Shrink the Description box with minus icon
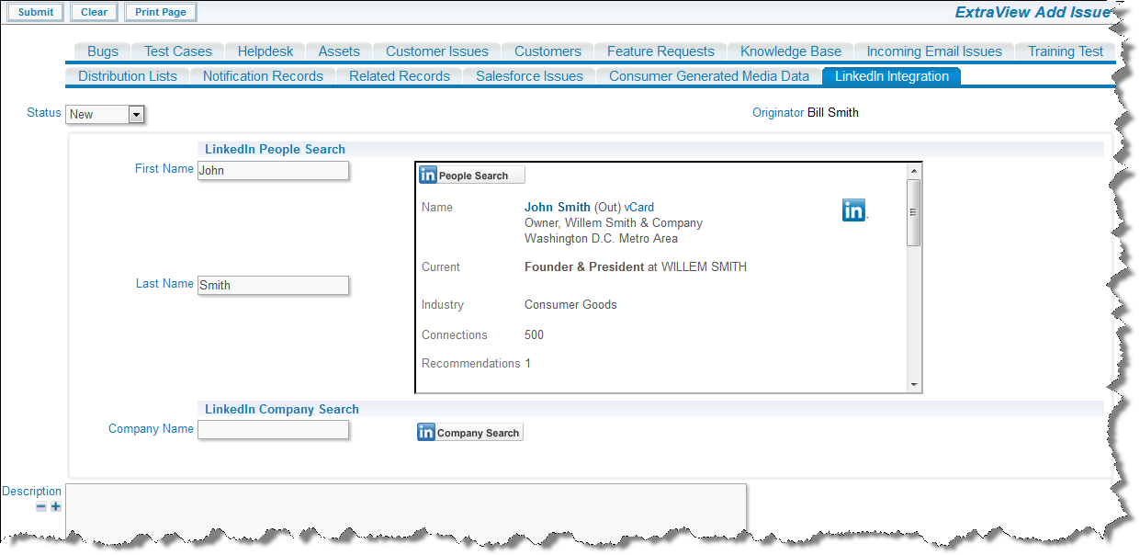 pyautogui.click(x=41, y=506)
